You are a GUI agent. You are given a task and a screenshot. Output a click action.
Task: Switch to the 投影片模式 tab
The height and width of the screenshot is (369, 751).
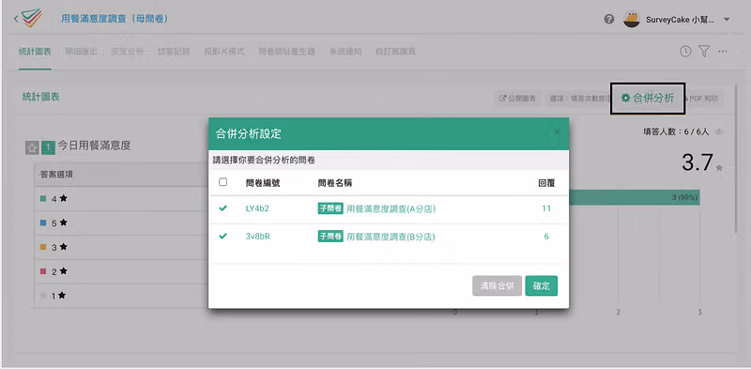224,52
